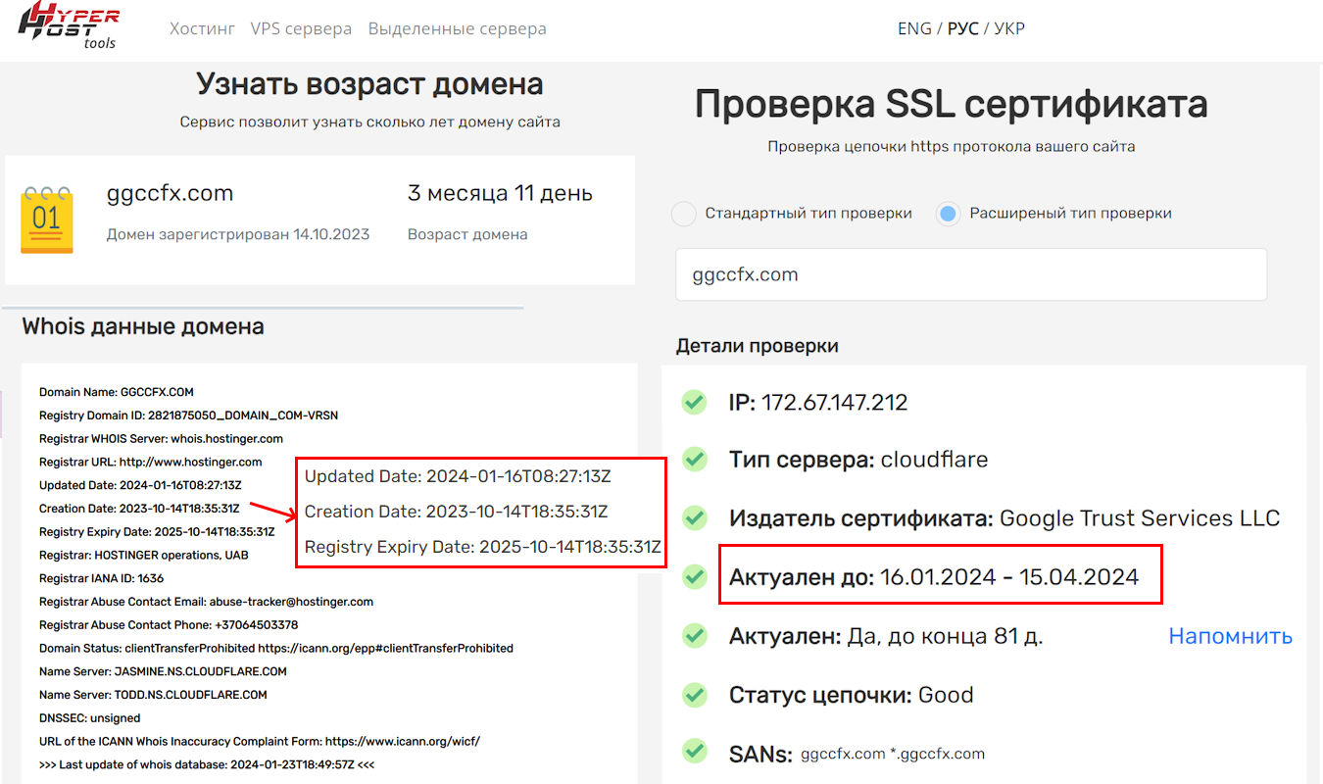Click the checkmark beside Статус цепочки

695,695
